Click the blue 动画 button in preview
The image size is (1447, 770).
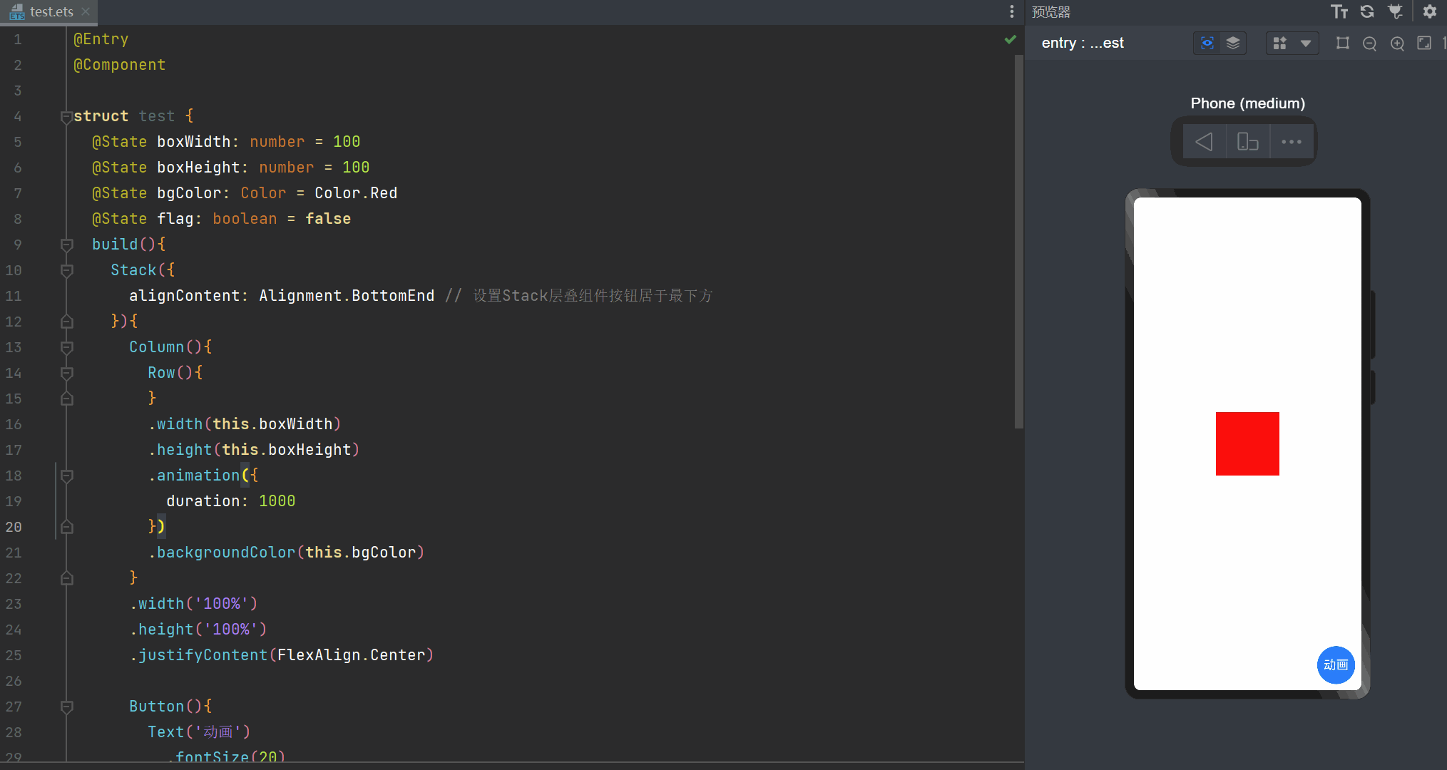[1335, 664]
